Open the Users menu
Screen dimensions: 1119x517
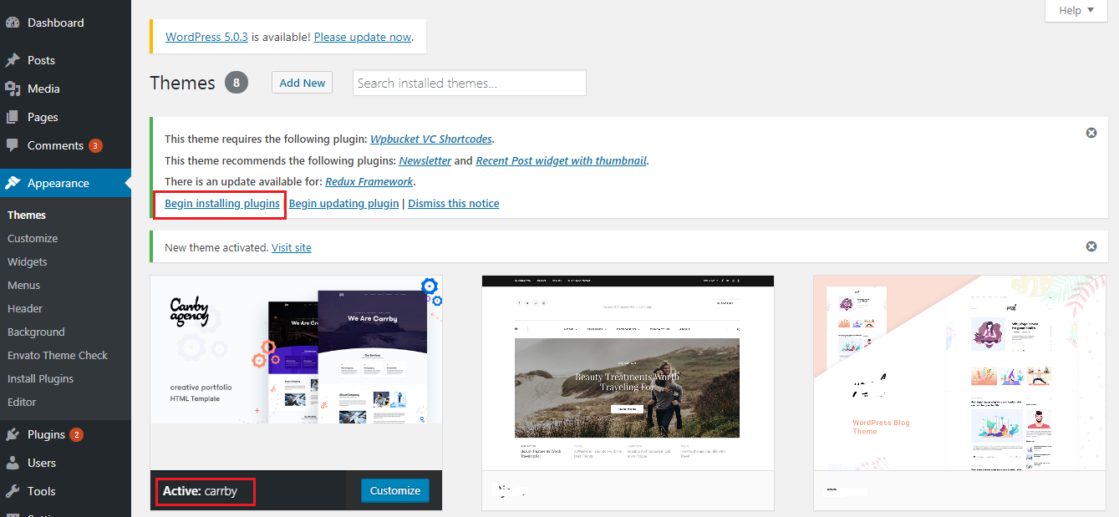65,463
